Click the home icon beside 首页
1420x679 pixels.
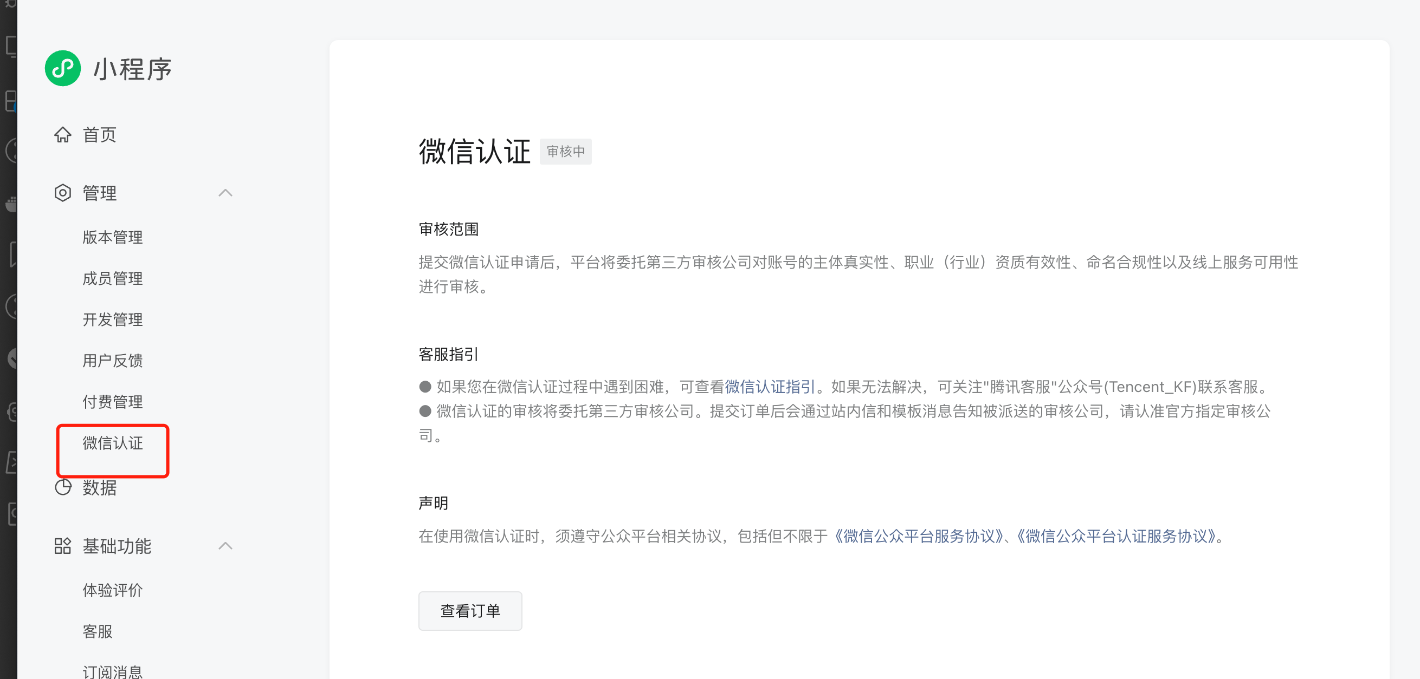(63, 134)
